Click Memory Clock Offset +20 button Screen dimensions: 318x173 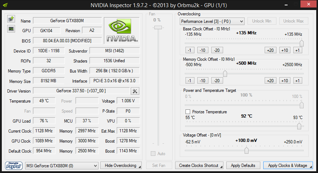(270, 80)
